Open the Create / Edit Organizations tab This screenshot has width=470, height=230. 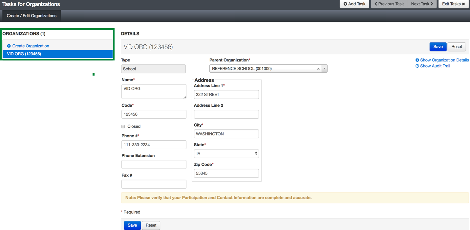pyautogui.click(x=32, y=16)
